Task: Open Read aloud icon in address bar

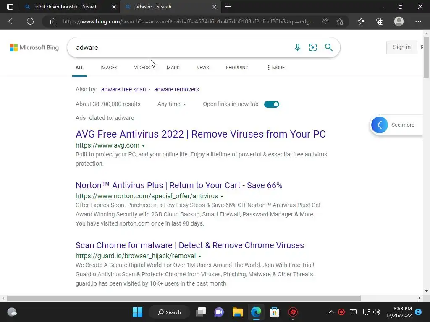Action: 325,21
